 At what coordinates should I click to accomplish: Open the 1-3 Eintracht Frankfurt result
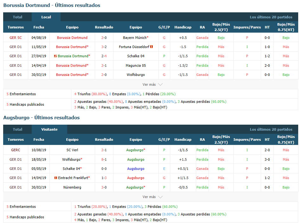coord(104,178)
